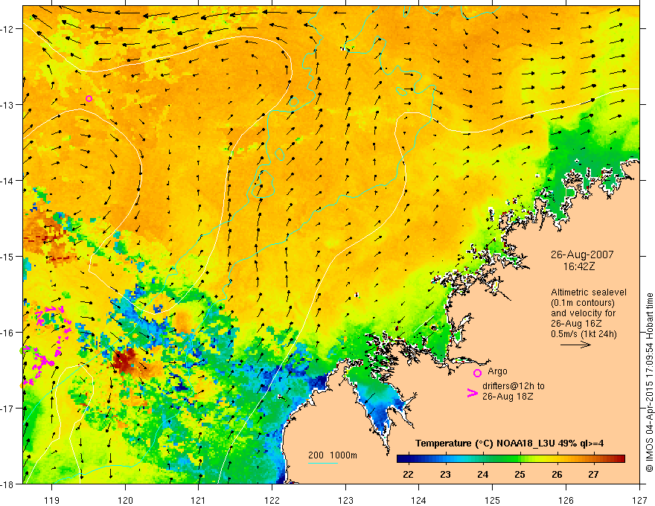Click the -15 latitude axis label

tap(7, 256)
